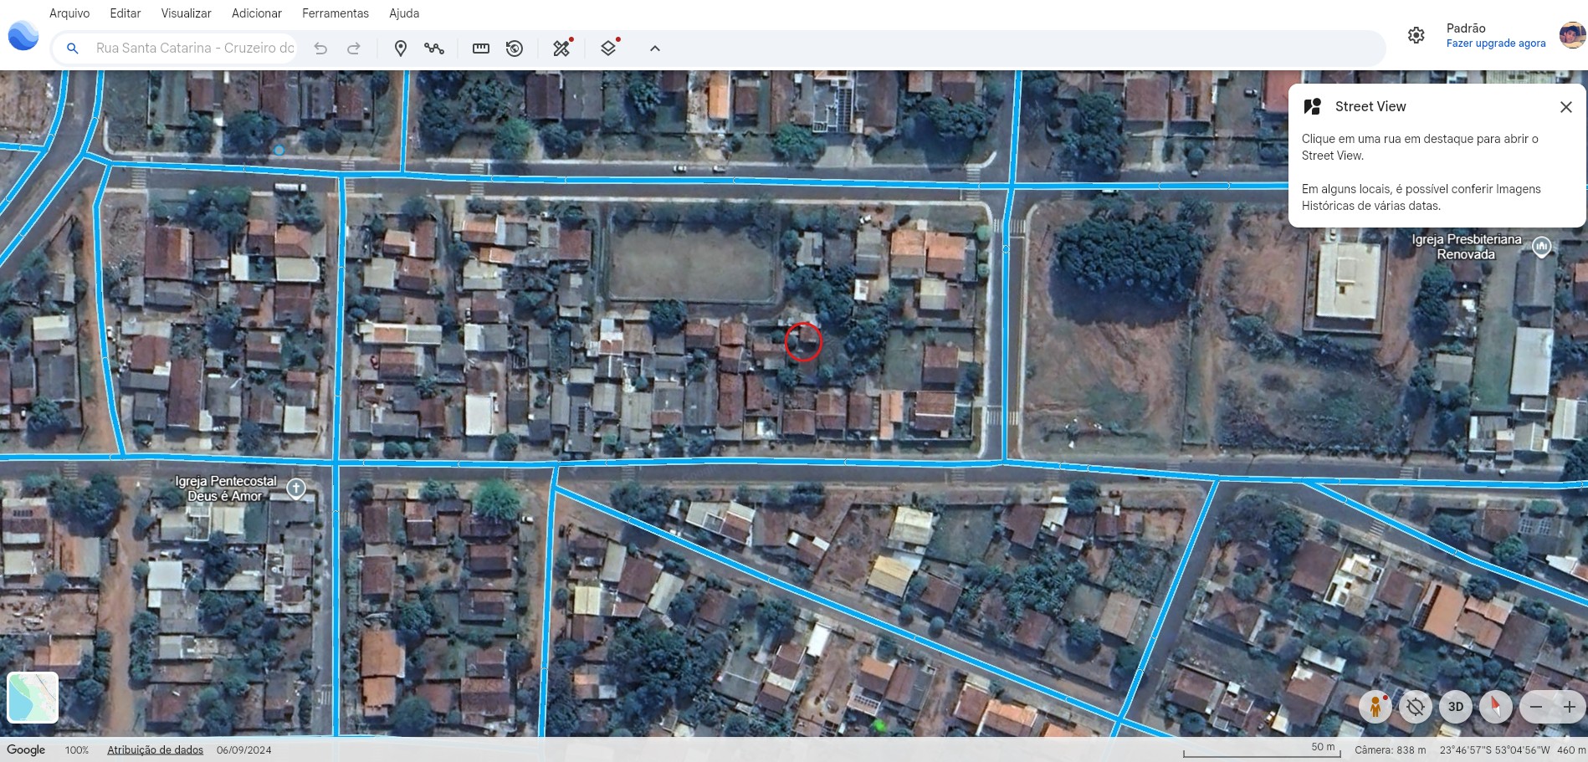This screenshot has width=1588, height=762.
Task: Click the Google Earth logo icon
Action: (x=23, y=36)
